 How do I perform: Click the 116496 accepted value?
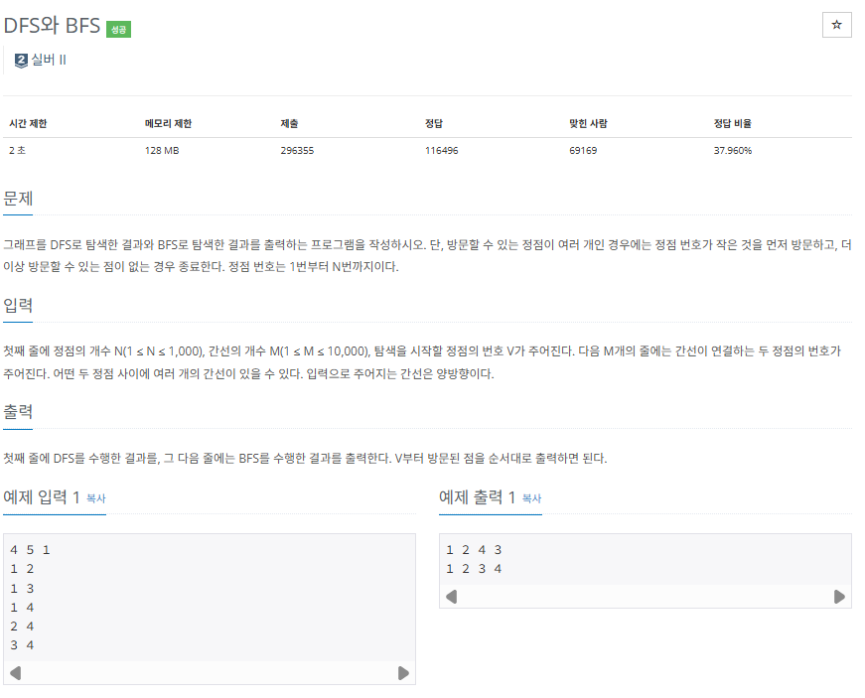coord(441,151)
